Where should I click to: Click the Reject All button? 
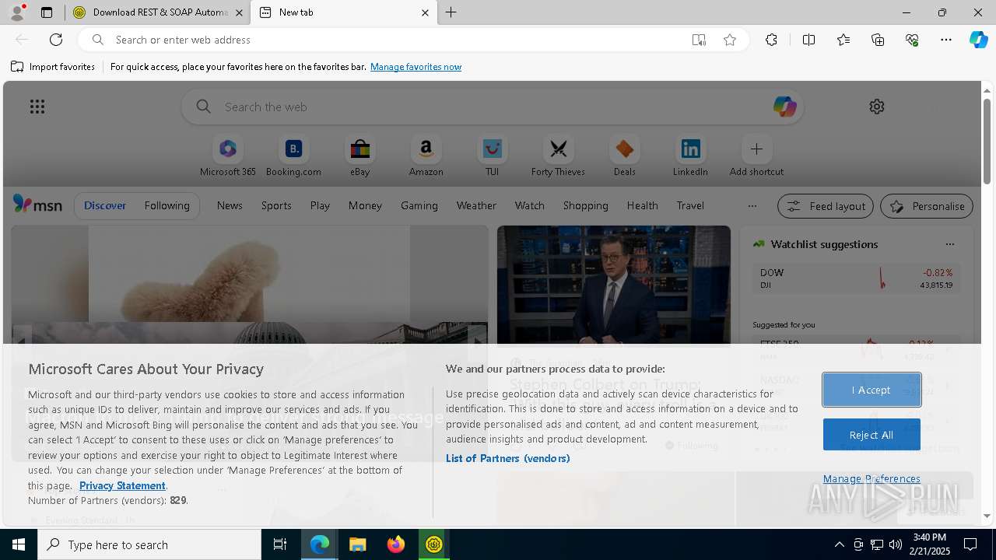(x=871, y=435)
